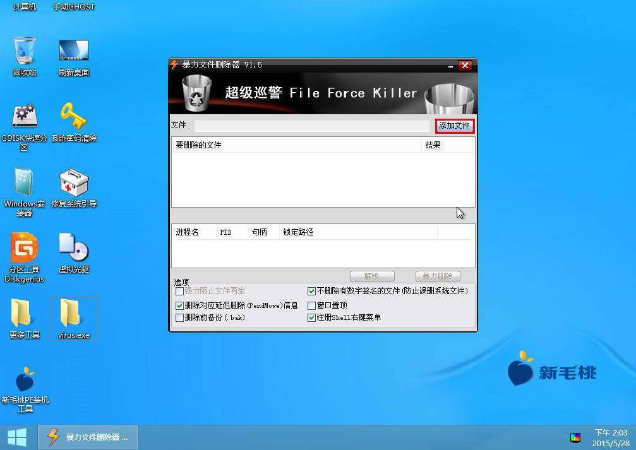Click the PID column header
This screenshot has height=450, width=636.
tap(232, 232)
